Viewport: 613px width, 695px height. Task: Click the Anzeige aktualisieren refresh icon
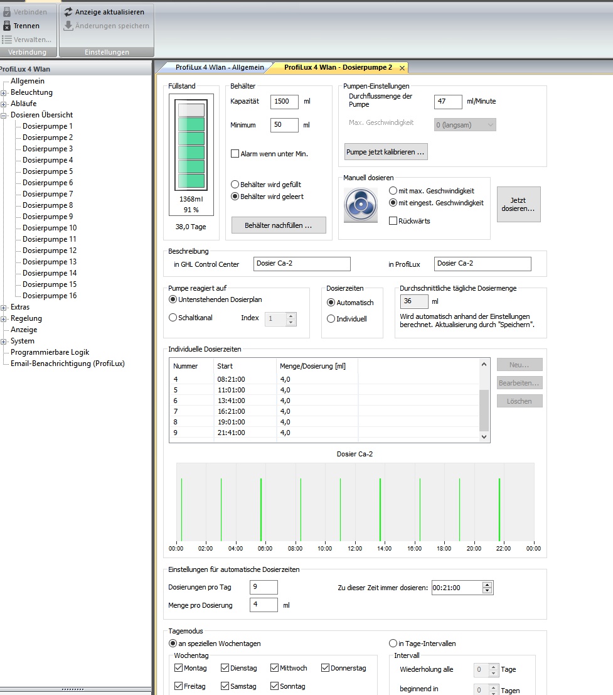click(68, 12)
